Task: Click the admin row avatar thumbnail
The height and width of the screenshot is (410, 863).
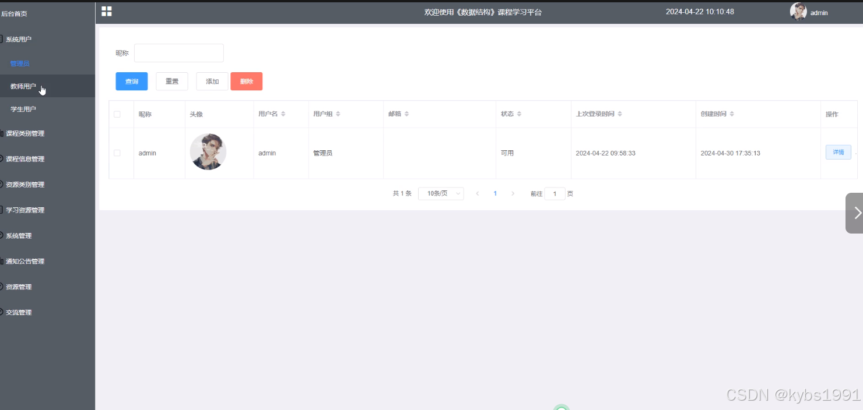Action: (x=208, y=152)
